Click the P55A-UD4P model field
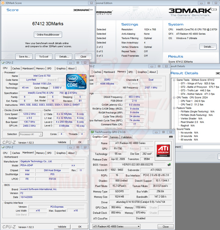The height and width of the screenshot is (230, 220). tap(40, 165)
